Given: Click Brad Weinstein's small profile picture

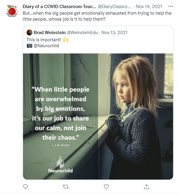Looking at the screenshot, I should point(29,32).
